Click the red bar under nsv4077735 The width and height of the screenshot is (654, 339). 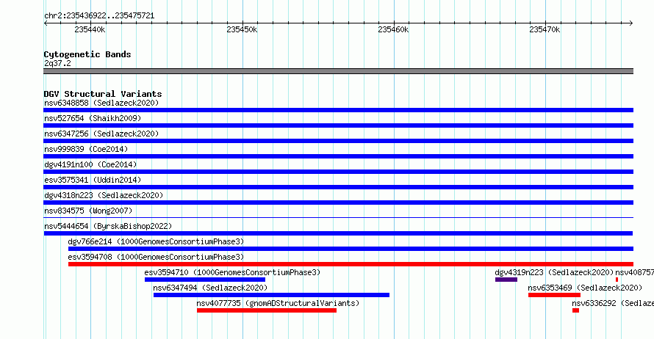(x=267, y=310)
